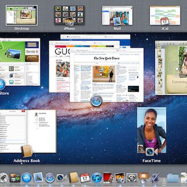Open Launchpad rocket icon in Dock

click(x=3, y=178)
